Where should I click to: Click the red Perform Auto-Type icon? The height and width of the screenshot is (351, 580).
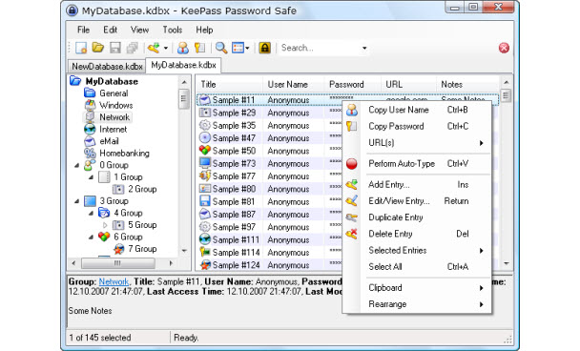click(351, 163)
